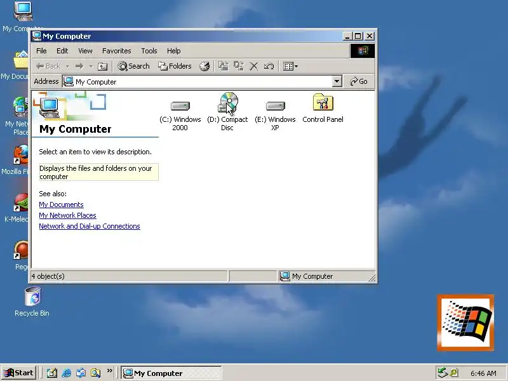
Task: Click the Delete toolbar icon
Action: click(253, 67)
